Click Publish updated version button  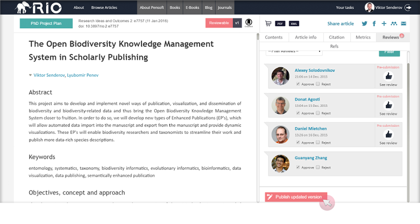(296, 197)
